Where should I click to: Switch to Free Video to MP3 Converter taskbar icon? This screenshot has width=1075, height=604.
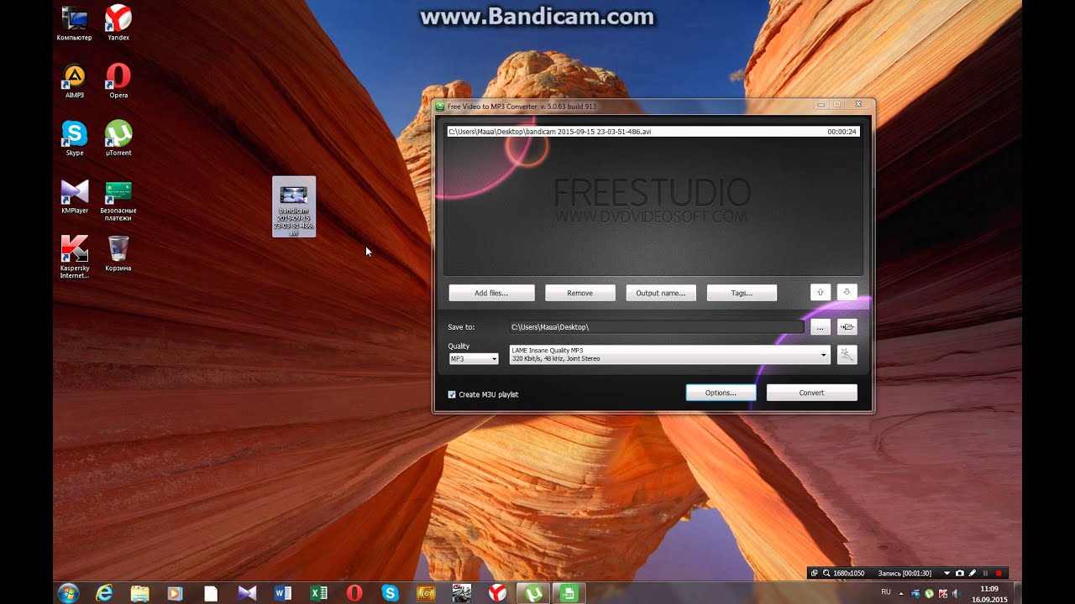point(569,593)
